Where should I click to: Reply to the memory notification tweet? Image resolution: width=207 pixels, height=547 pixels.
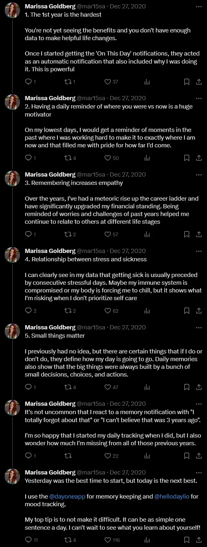point(28,456)
